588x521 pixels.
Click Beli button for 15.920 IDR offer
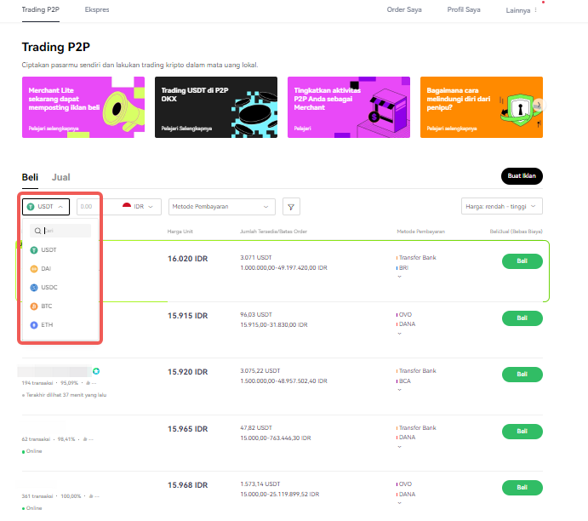click(522, 375)
